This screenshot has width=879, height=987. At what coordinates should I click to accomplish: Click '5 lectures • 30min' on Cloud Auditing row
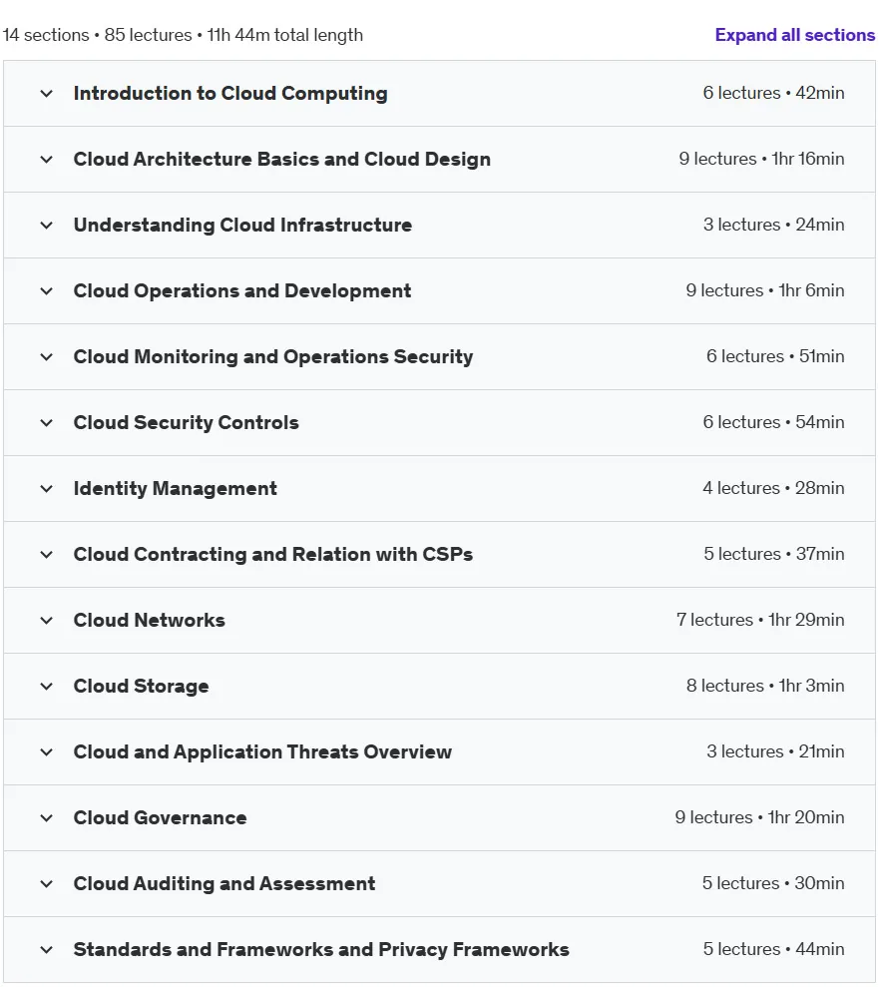773,883
